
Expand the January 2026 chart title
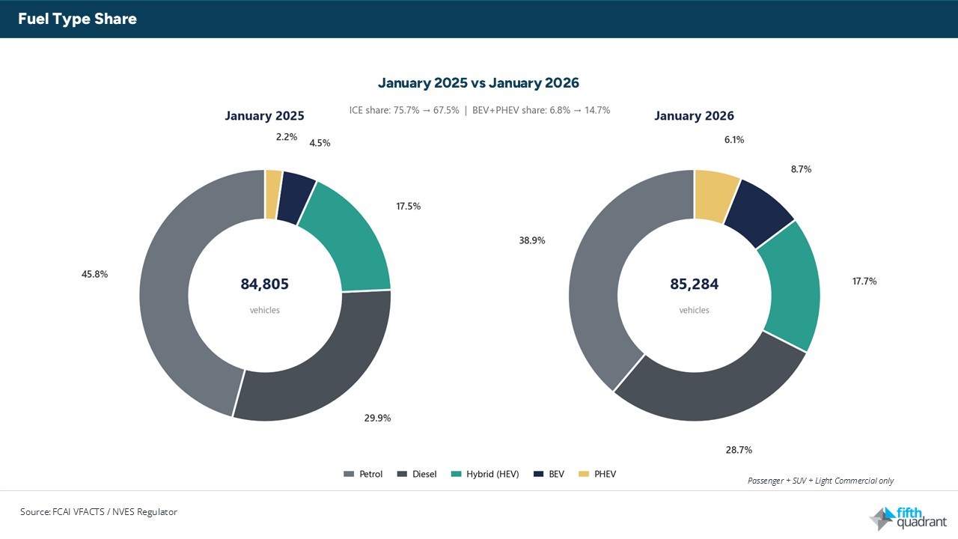tap(694, 116)
